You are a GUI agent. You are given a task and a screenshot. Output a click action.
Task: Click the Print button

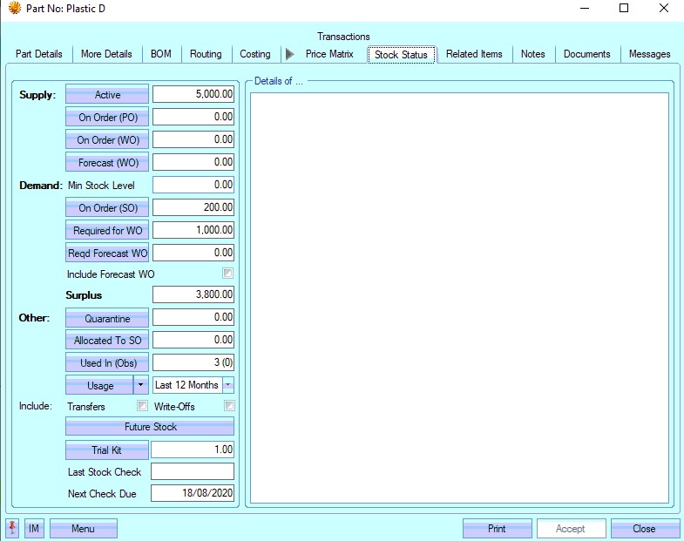[497, 528]
